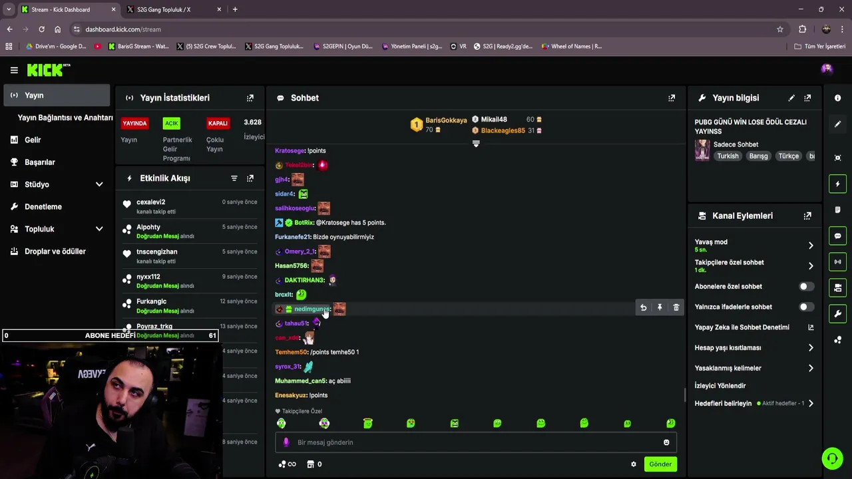852x479 pixels.
Task: Click the Türkçe tag chip
Action: [x=789, y=156]
